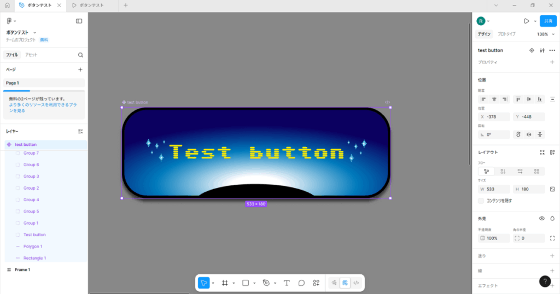The height and width of the screenshot is (294, 560).
Task: Click the add page plus icon
Action: pos(80,70)
